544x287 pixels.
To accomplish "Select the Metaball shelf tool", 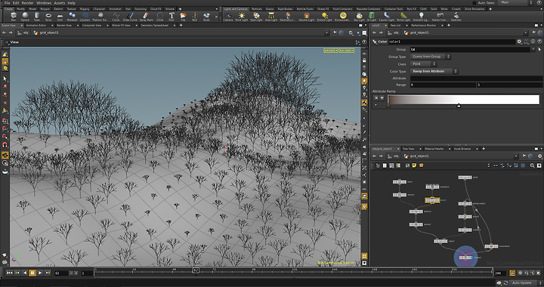I will tap(72, 17).
